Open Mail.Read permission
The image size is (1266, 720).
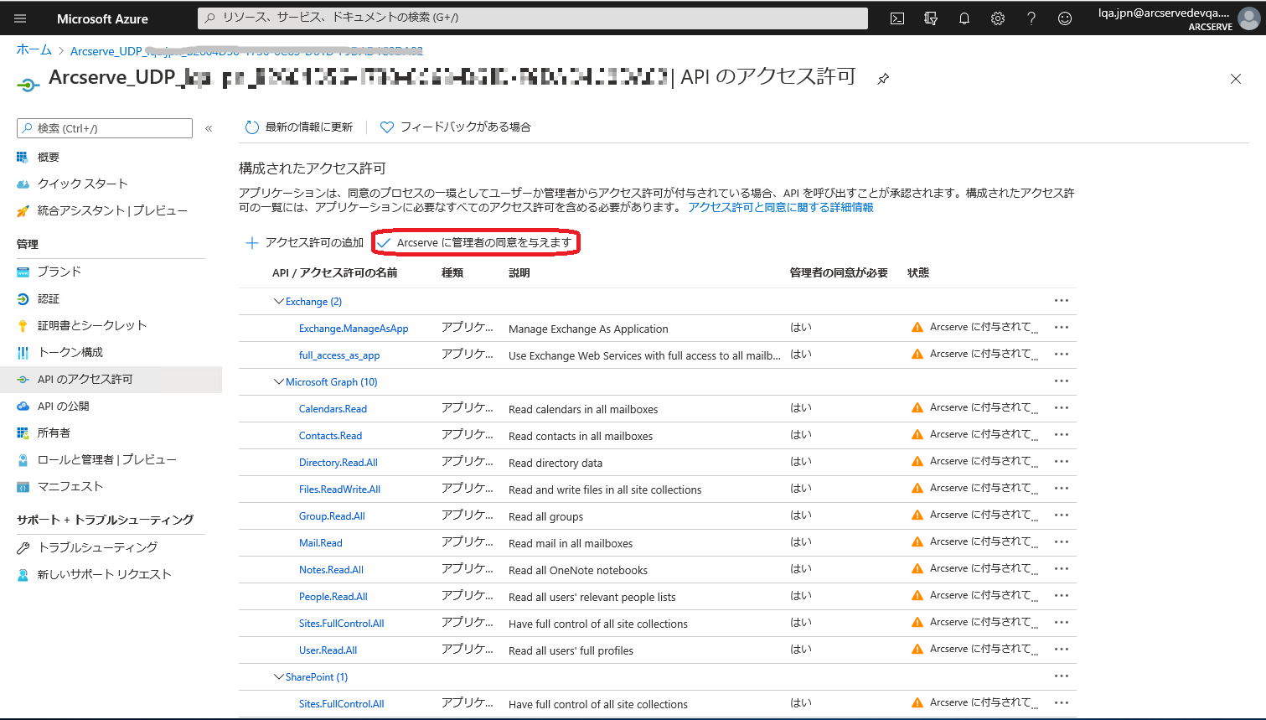[x=321, y=543]
